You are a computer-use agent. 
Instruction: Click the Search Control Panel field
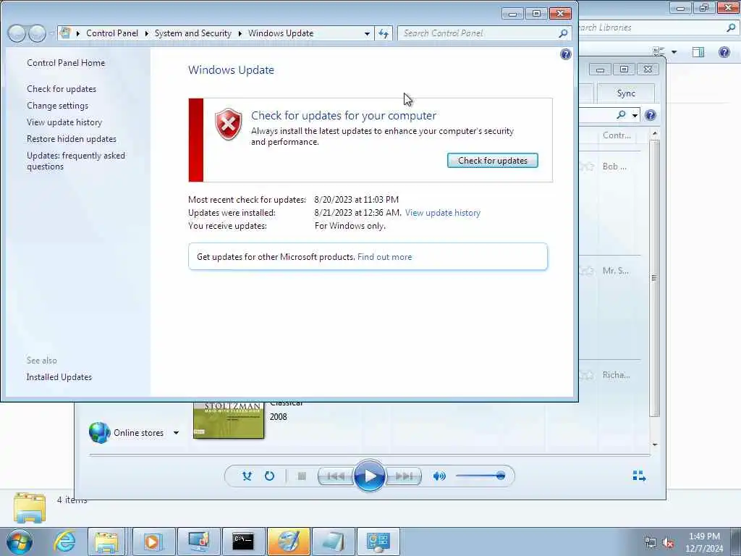pyautogui.click(x=484, y=33)
